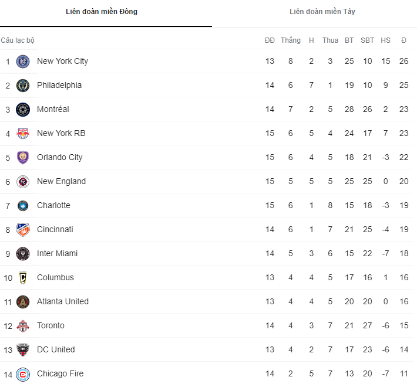
Task: Click the Chicago Fire logo
Action: point(23,373)
